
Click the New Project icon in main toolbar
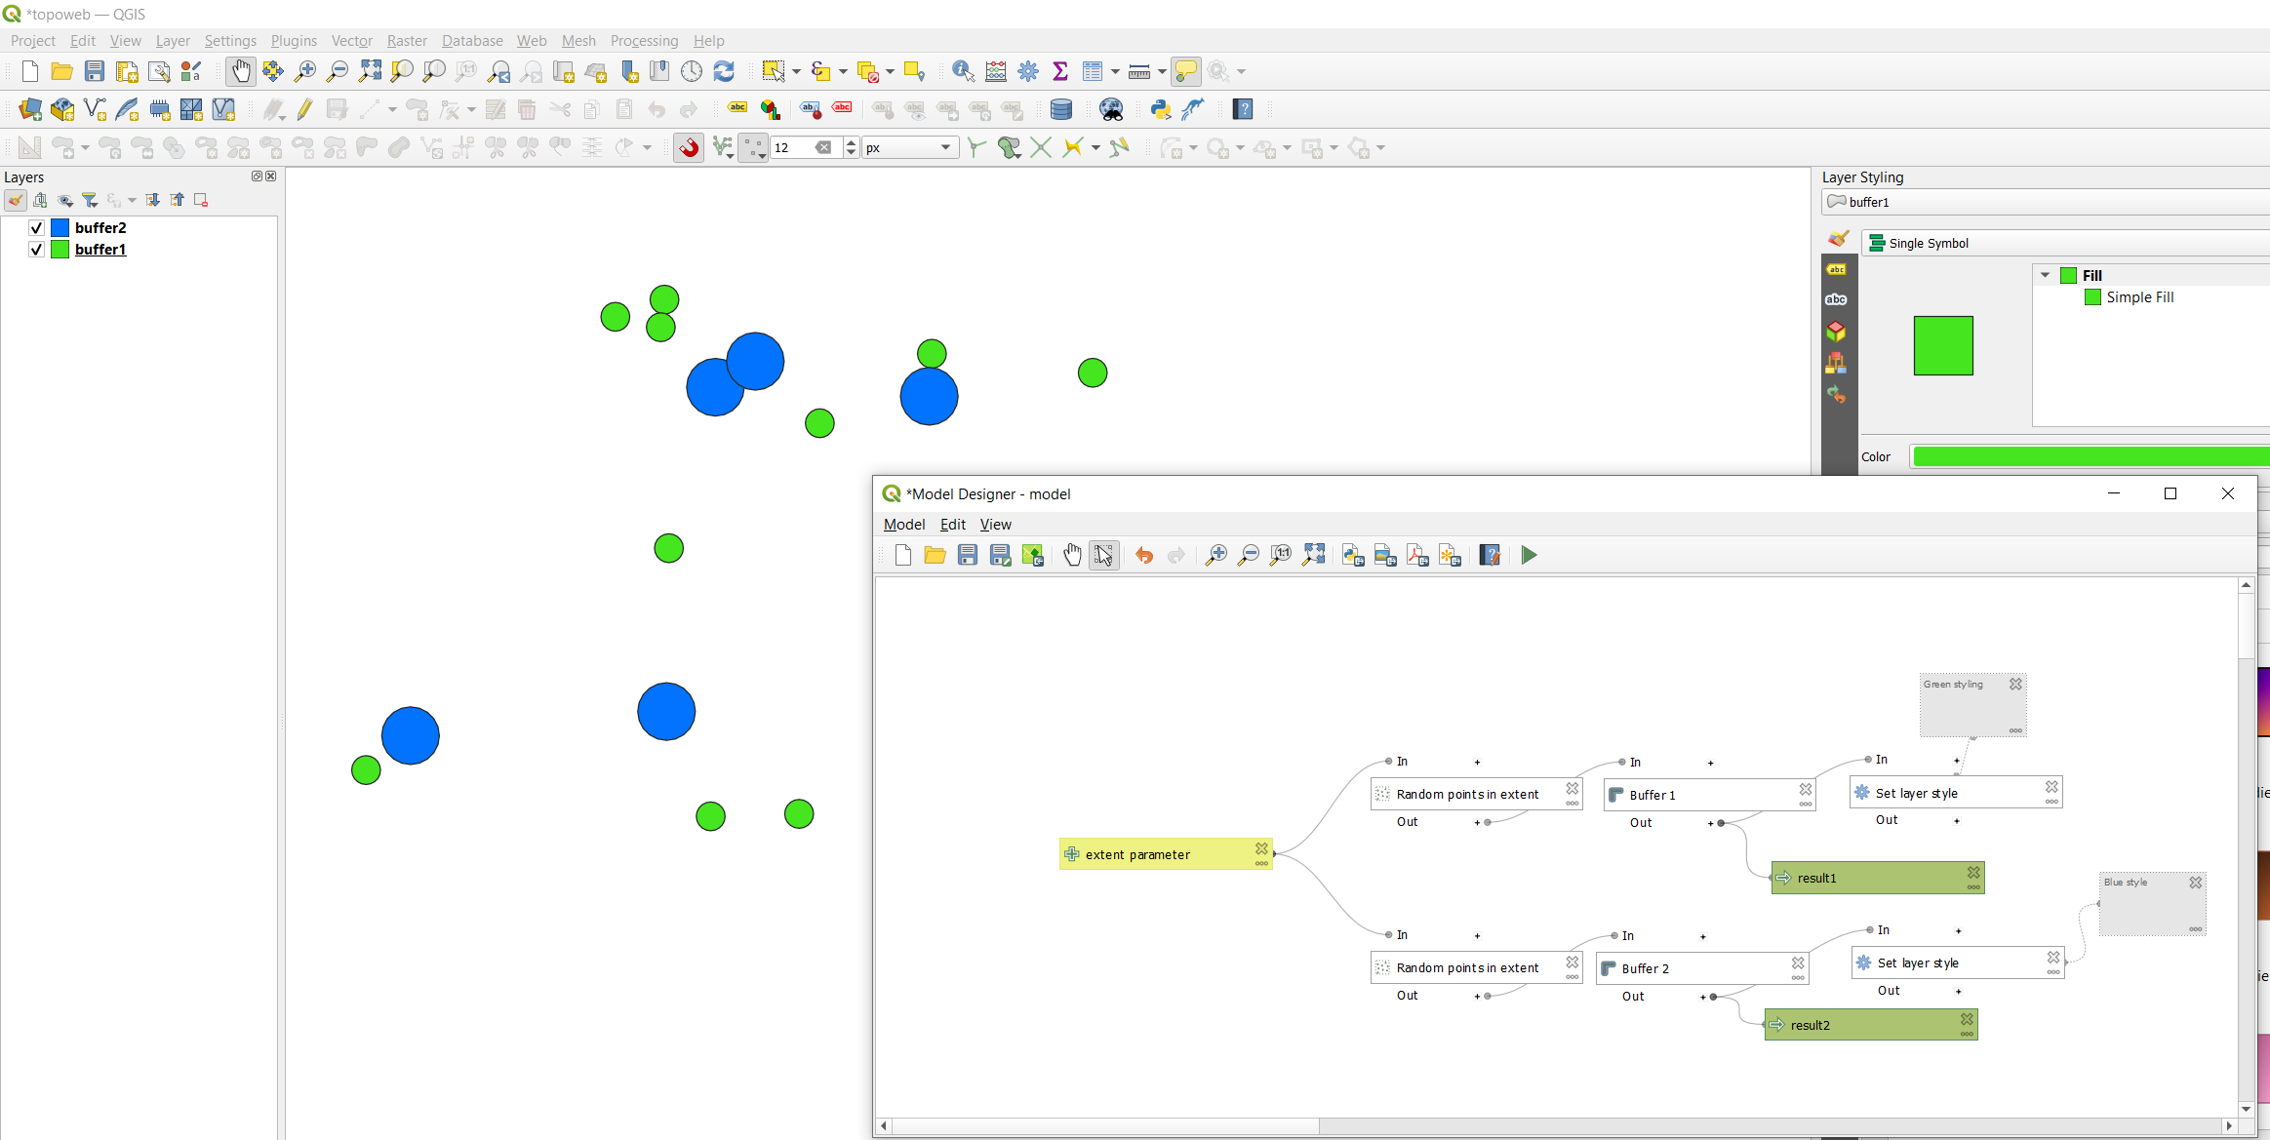(x=29, y=71)
